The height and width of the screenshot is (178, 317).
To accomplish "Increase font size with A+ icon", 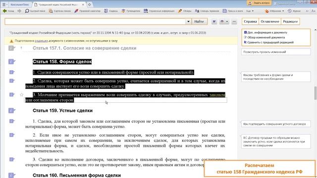I will [x=313, y=11].
